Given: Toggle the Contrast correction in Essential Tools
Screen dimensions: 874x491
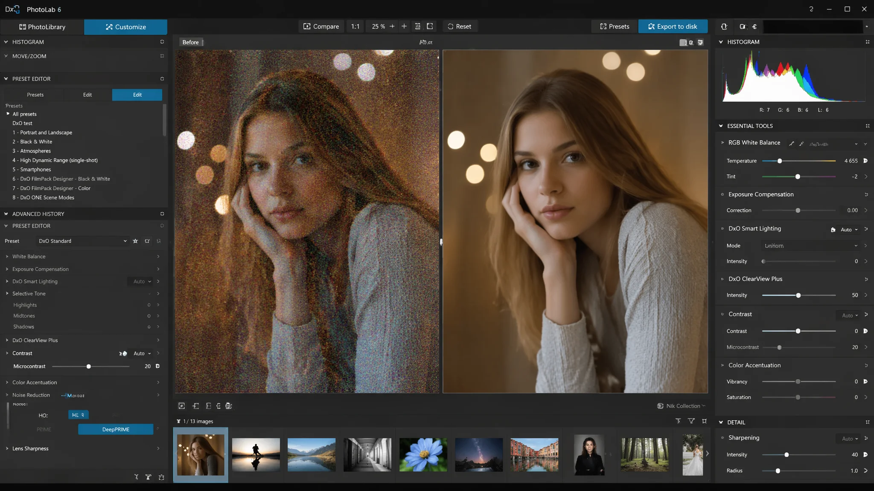Looking at the screenshot, I should [723, 314].
